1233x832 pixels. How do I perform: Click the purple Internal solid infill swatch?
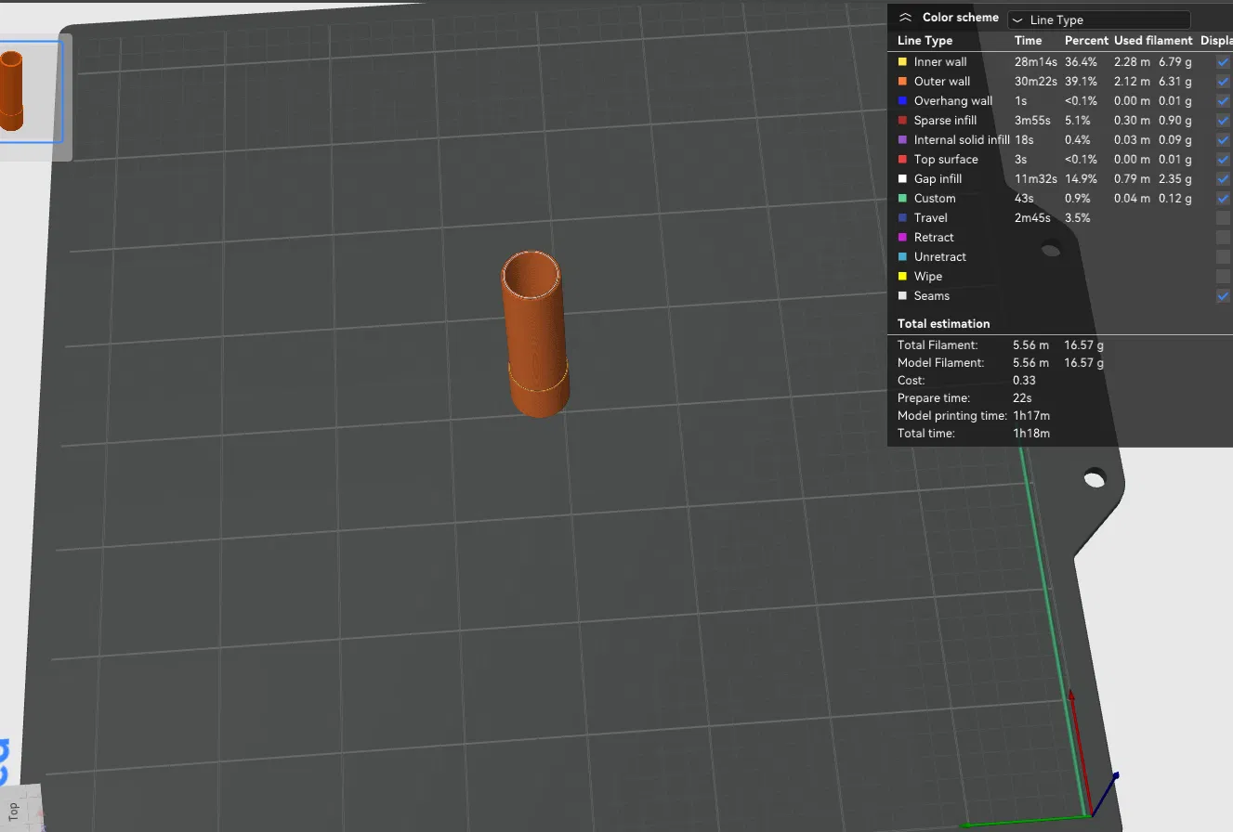[x=902, y=140]
